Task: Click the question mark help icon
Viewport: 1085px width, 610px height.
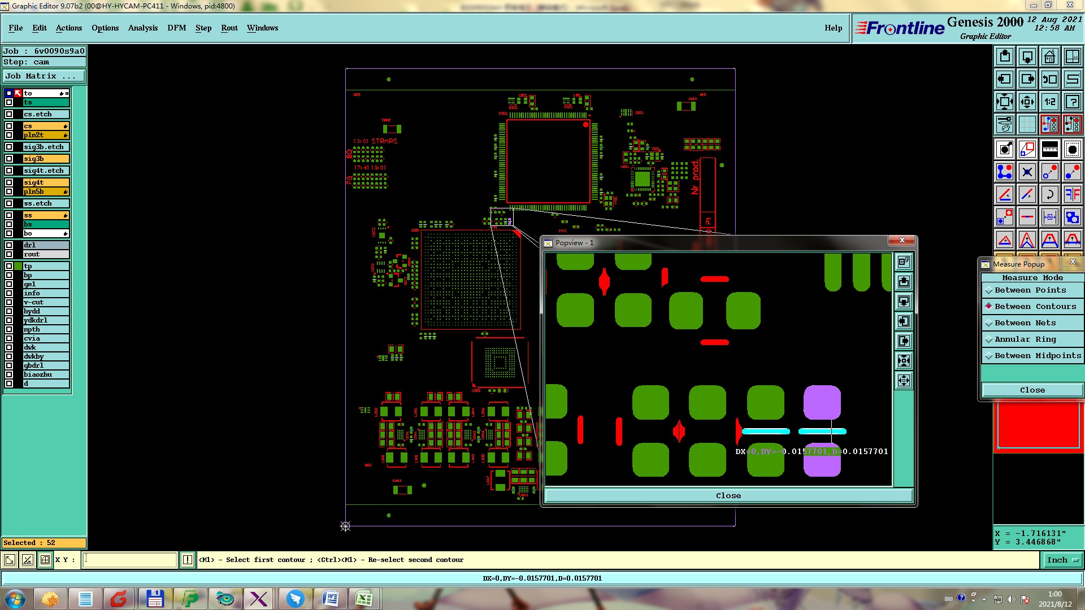Action: click(1072, 102)
